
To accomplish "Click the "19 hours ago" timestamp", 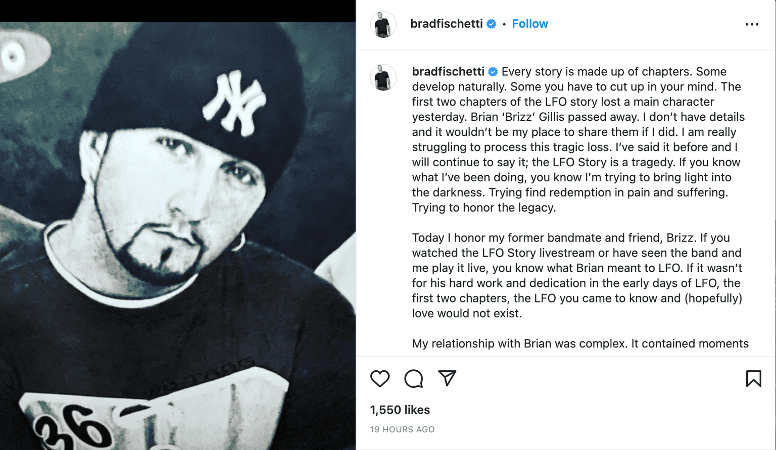I will (x=402, y=429).
